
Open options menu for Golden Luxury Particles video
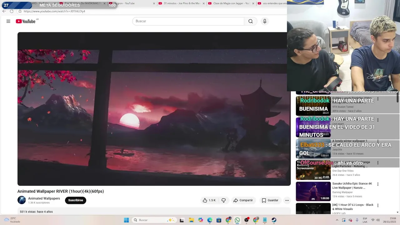378,99
